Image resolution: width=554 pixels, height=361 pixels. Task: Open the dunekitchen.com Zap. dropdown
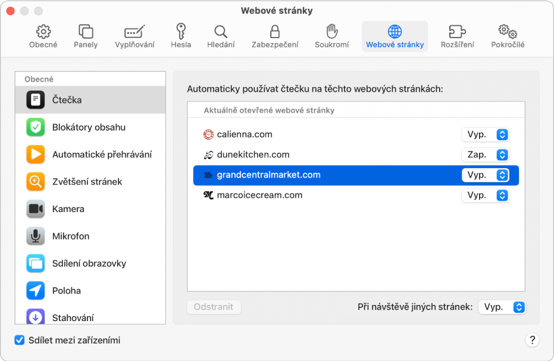(x=486, y=154)
